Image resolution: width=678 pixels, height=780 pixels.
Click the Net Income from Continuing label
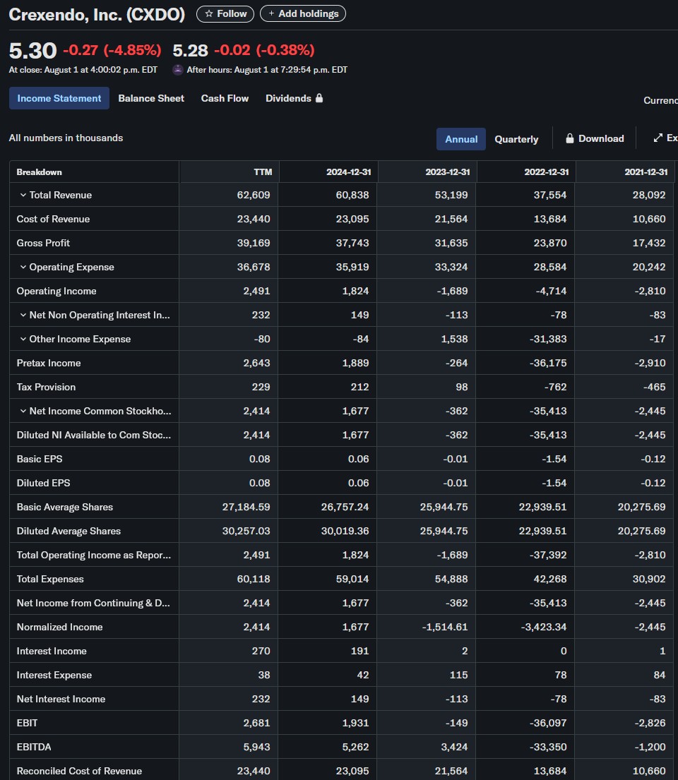coord(93,603)
